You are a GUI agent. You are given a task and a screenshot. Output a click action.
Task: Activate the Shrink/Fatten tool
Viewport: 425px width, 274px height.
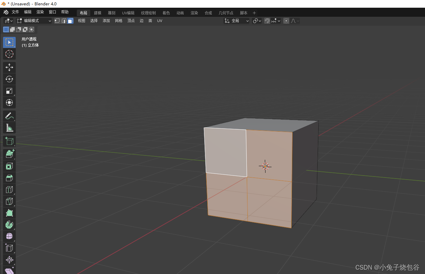[9, 260]
